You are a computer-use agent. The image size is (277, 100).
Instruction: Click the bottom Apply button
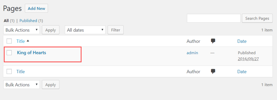pyautogui.click(x=51, y=85)
